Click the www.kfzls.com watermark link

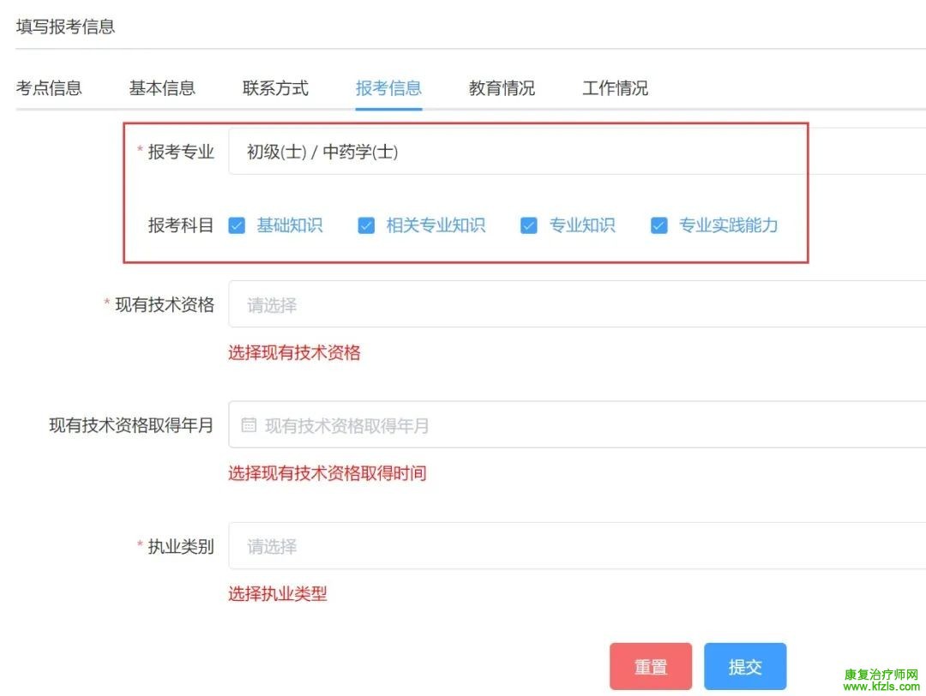click(881, 687)
